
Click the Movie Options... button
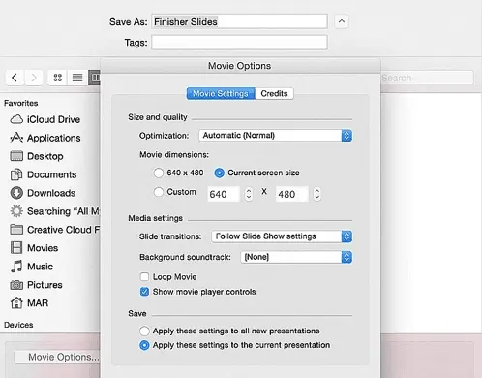coord(57,357)
